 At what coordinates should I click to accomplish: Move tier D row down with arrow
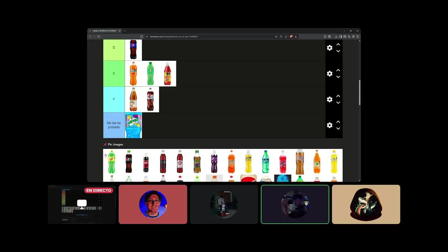click(338, 51)
